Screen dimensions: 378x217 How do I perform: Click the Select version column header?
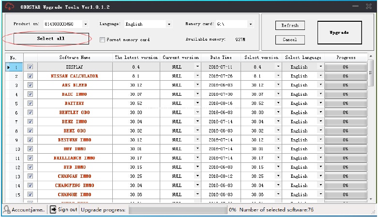point(261,58)
